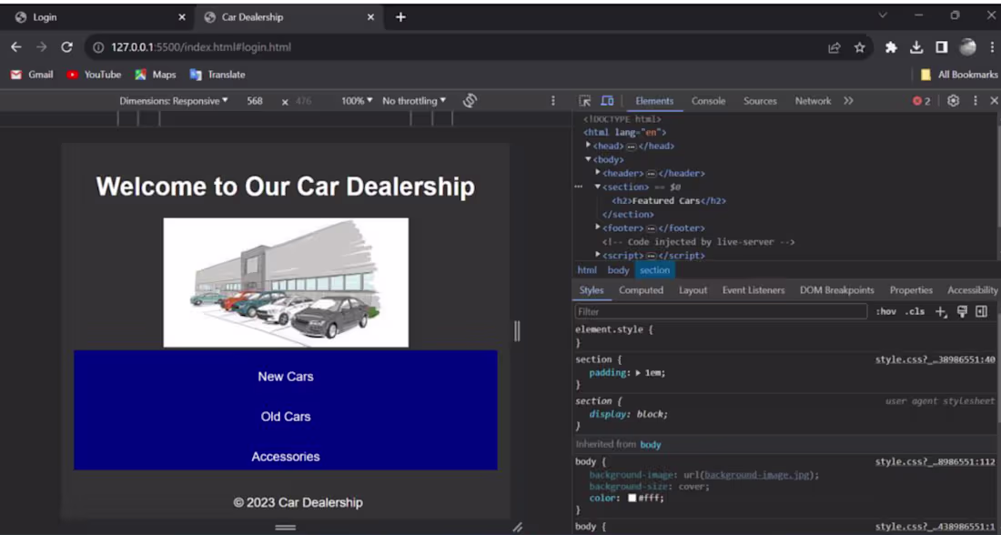Open the DOM Breakpoints tab
Screen dimensions: 1001x535
pyautogui.click(x=837, y=290)
